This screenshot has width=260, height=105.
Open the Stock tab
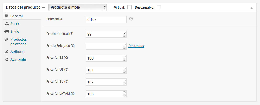[x=15, y=24]
